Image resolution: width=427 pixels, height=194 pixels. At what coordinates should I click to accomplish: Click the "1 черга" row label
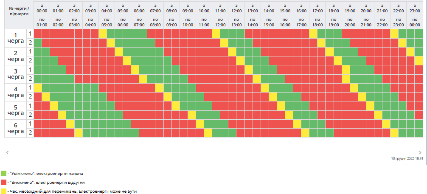(16, 38)
